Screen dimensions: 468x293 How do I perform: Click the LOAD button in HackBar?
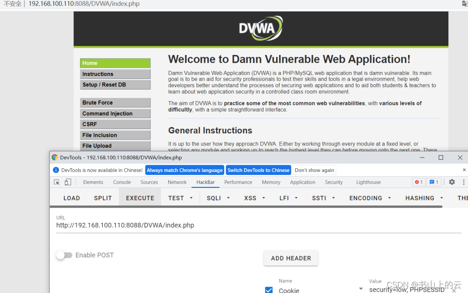point(72,198)
